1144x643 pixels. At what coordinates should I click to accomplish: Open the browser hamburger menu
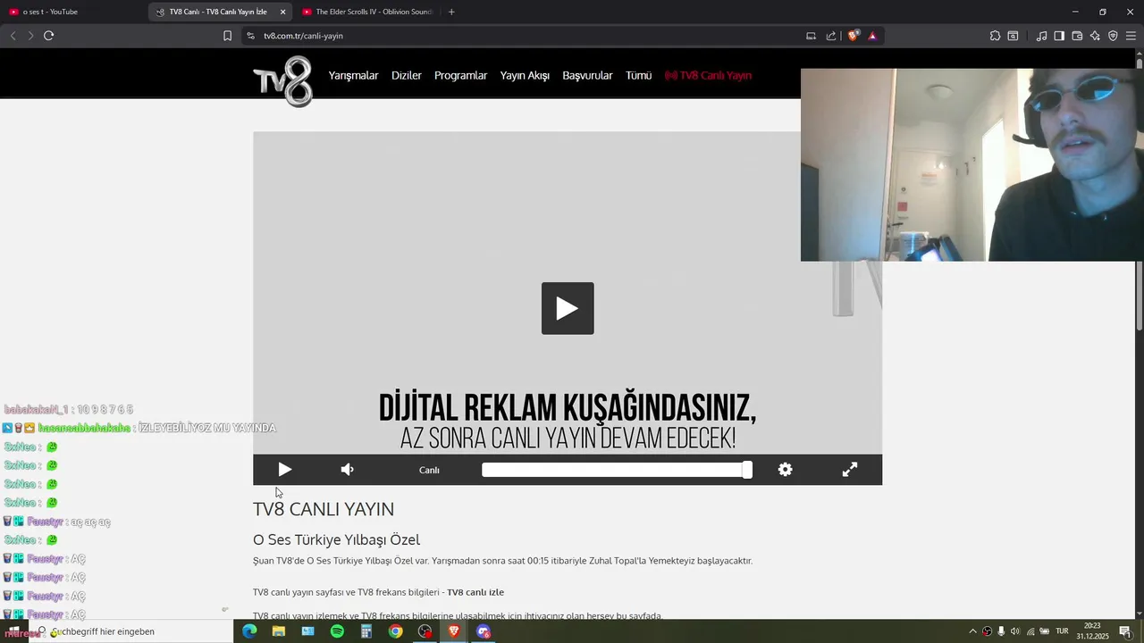(x=1131, y=36)
